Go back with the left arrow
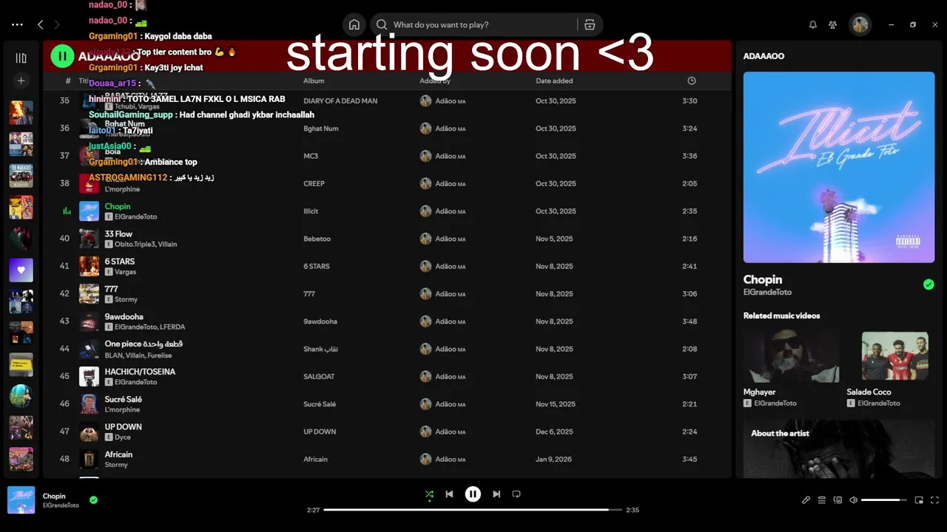The image size is (947, 532). pos(40,24)
